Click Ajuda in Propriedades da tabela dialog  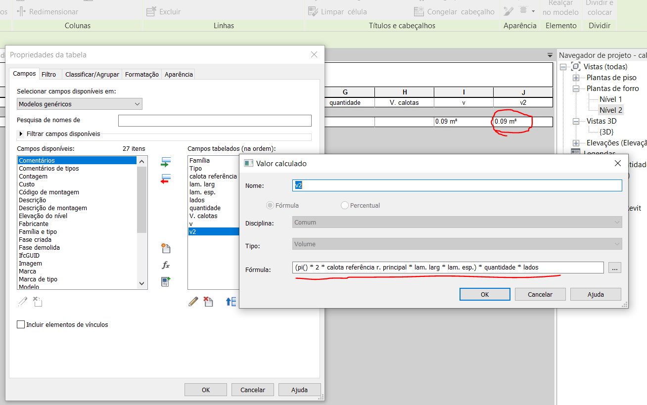[x=299, y=390]
